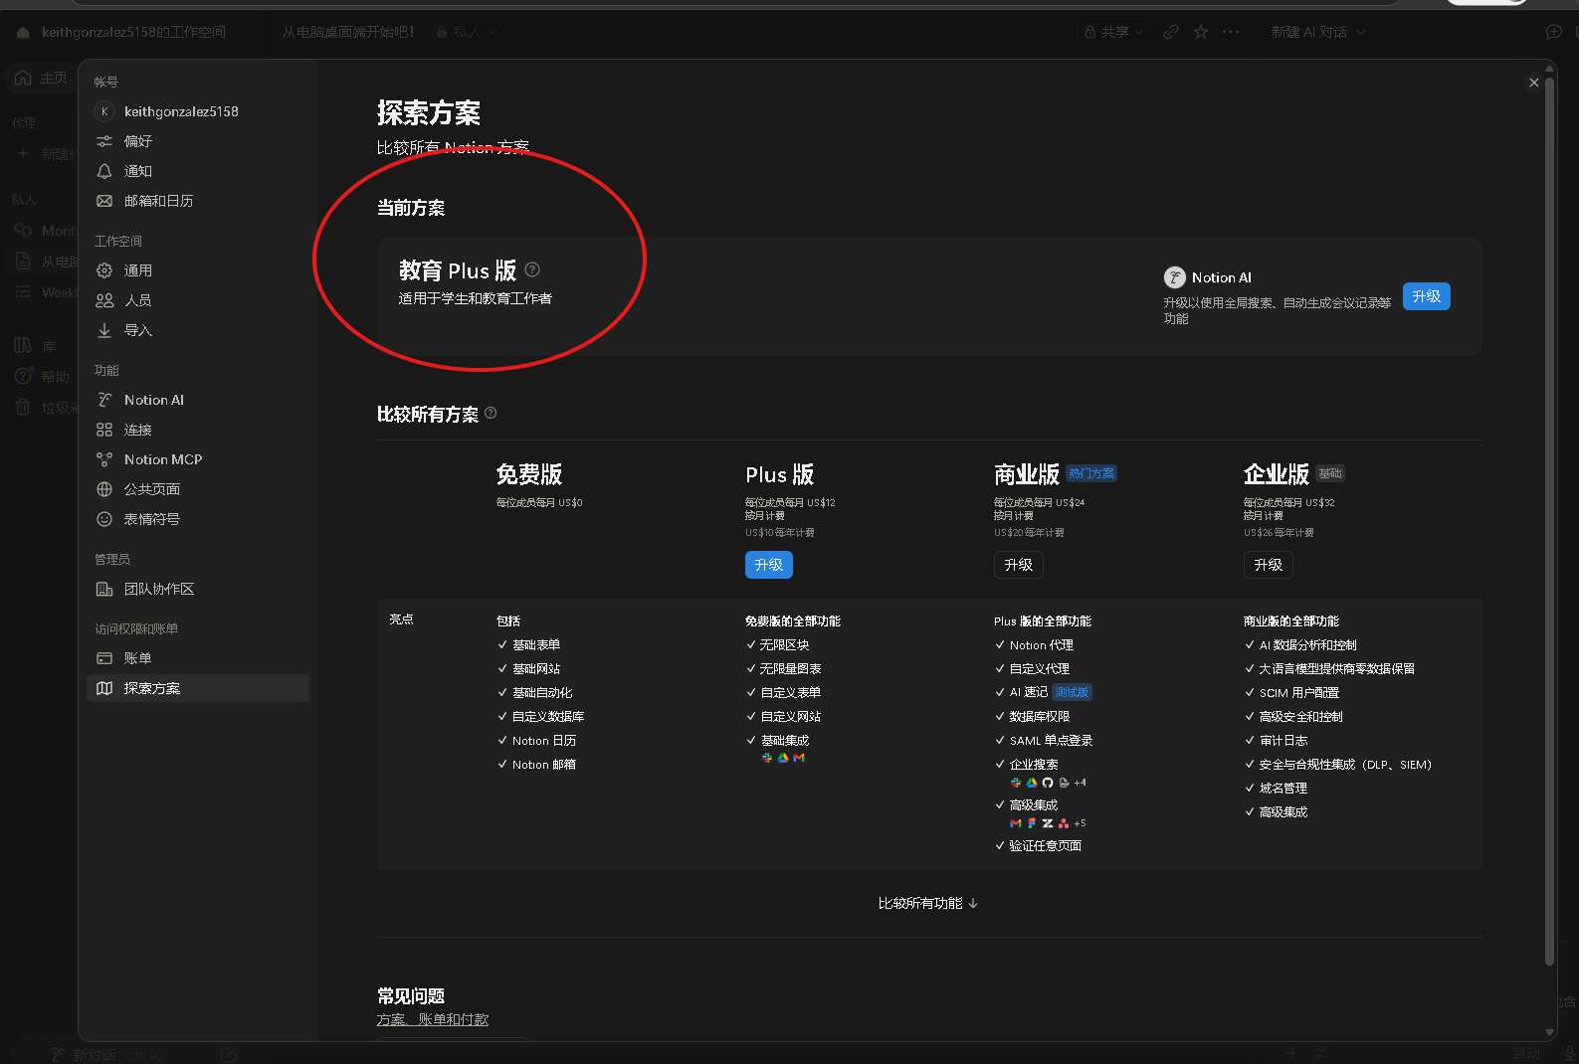Open the 方案、账单和付款 link
The height and width of the screenshot is (1064, 1579).
(433, 1019)
